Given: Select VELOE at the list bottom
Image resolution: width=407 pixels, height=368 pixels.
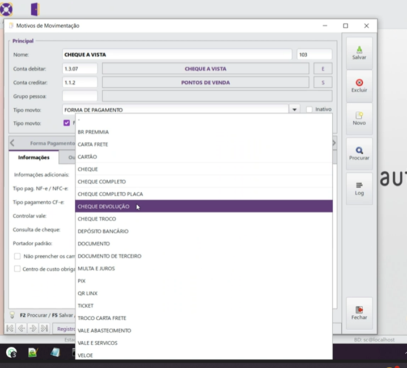Looking at the screenshot, I should (x=203, y=355).
